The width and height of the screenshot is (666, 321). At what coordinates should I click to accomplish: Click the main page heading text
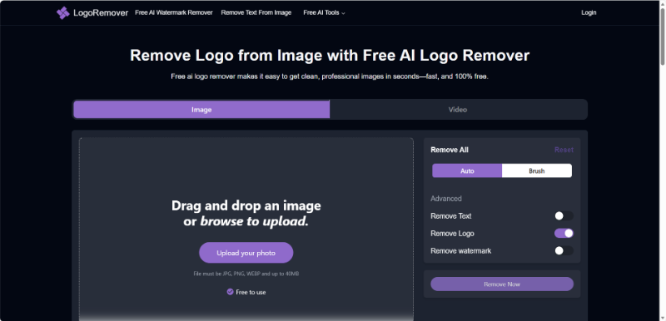click(x=330, y=56)
